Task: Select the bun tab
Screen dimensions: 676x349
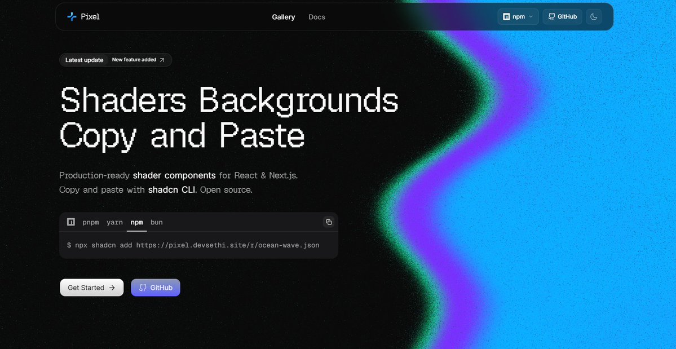Action: point(157,222)
